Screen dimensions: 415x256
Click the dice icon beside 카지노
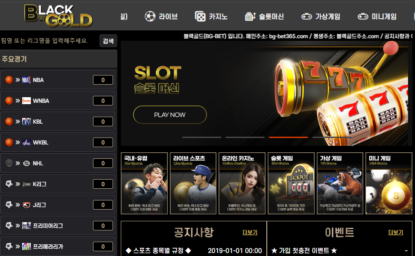click(200, 16)
